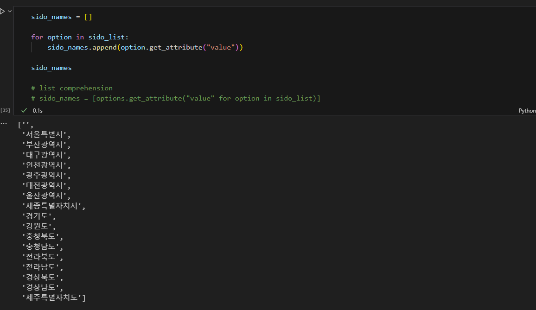Screen dimensions: 536x310
Task: Click output item '제주특별자치도'
Action: 54,297
